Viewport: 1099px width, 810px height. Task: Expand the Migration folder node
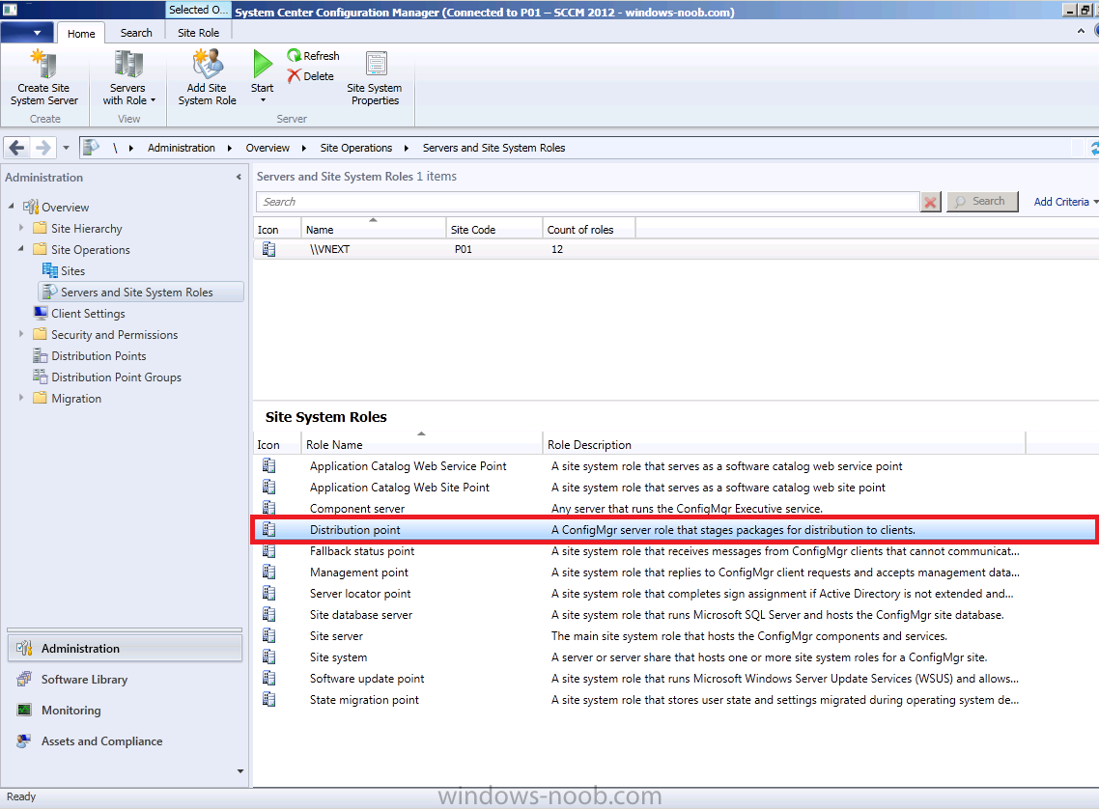tap(21, 398)
